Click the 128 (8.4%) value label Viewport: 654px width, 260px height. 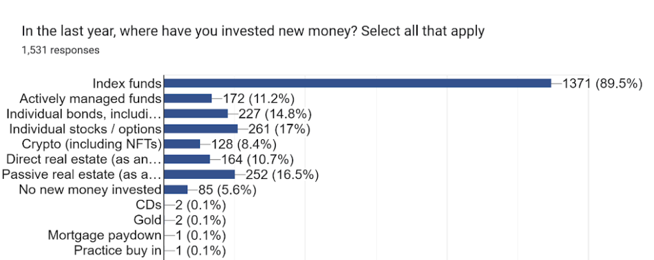tap(244, 144)
